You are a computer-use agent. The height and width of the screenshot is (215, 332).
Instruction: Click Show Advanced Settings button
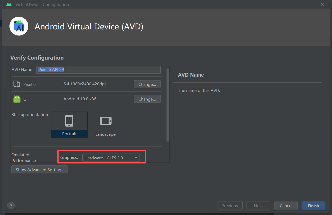click(x=39, y=170)
